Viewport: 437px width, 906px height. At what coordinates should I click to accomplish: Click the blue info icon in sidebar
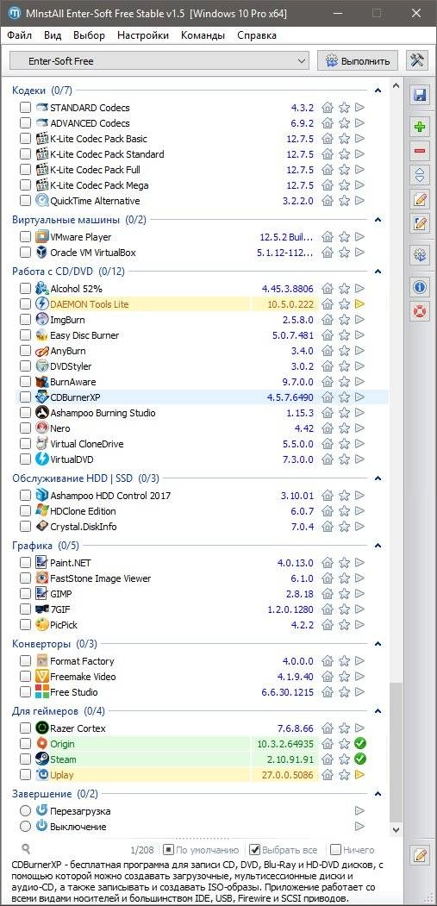tap(420, 286)
